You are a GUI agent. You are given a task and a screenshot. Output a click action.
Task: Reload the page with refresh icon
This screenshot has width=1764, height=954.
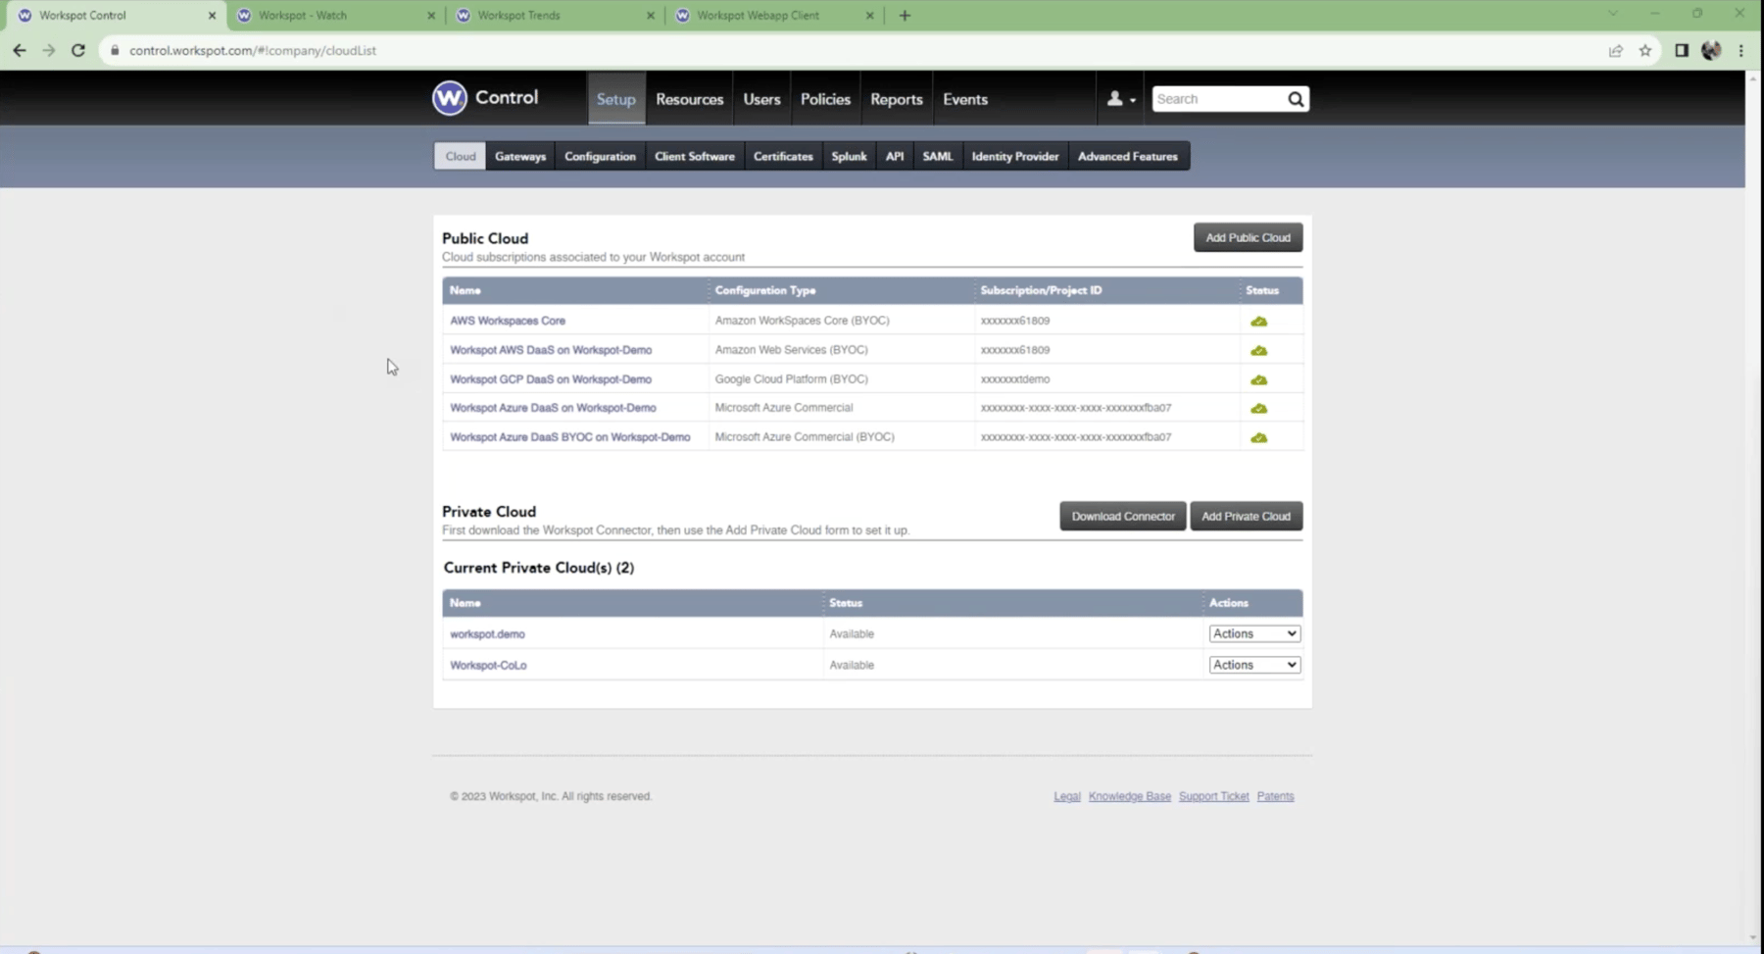coord(78,50)
